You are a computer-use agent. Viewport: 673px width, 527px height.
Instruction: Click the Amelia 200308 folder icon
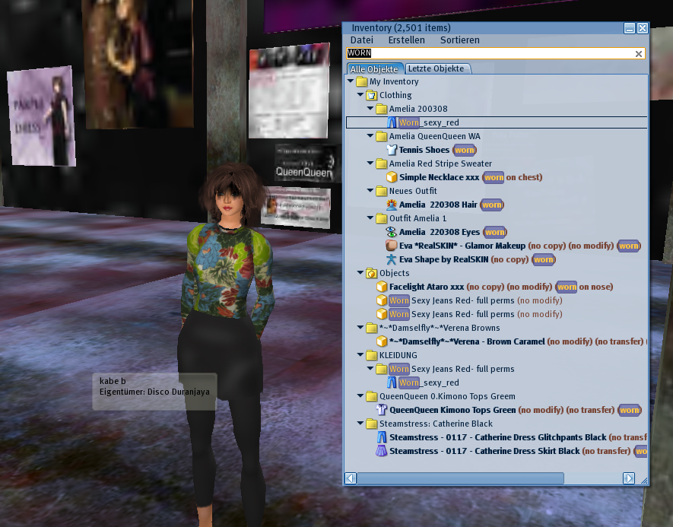pos(382,109)
